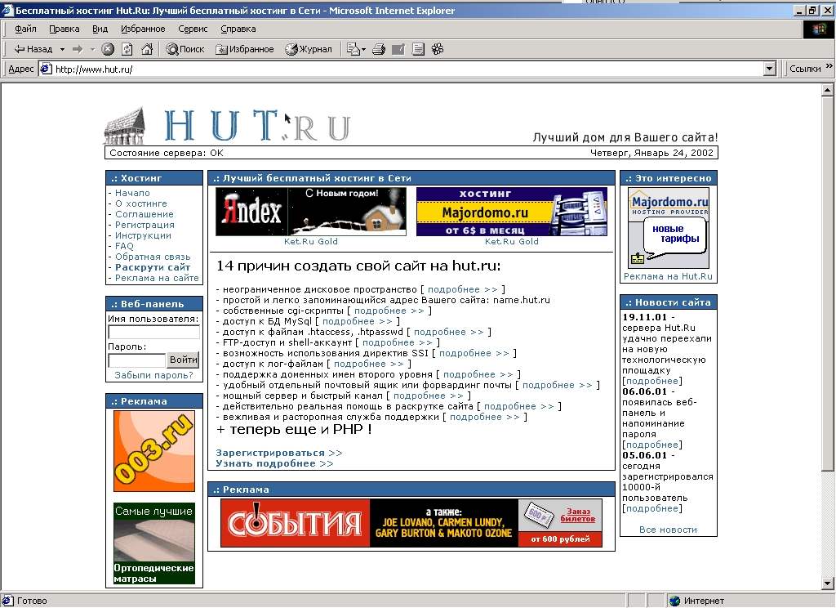Click the Edit page toolbar icon

point(398,49)
